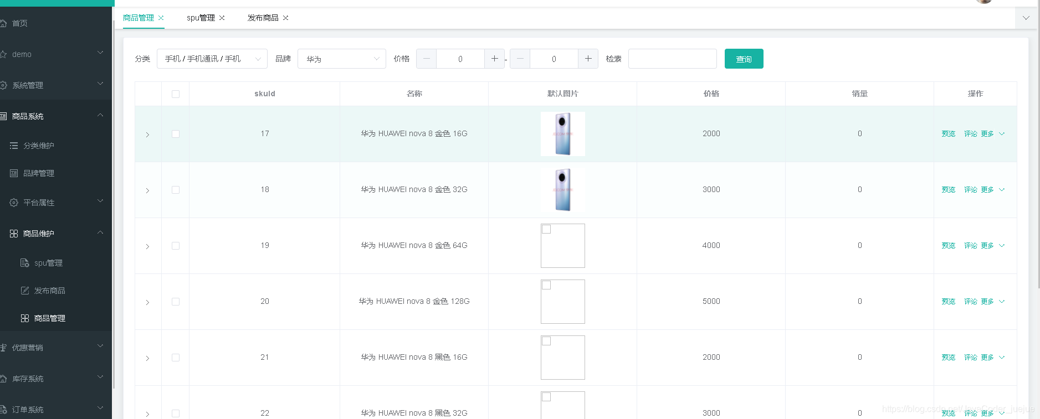
Task: Select the checkbox for skuId 19 row
Action: tap(176, 246)
